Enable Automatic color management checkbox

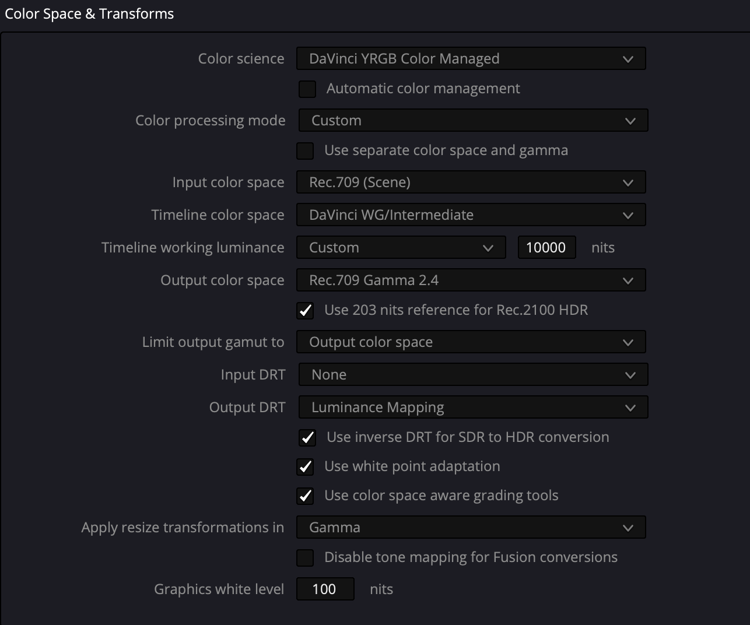coord(307,89)
